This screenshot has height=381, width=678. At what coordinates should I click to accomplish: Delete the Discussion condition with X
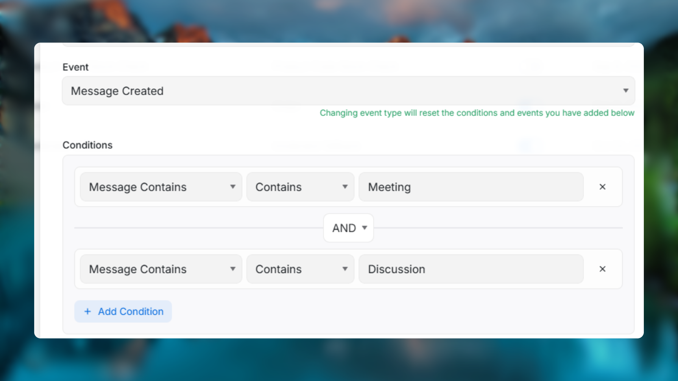point(602,269)
